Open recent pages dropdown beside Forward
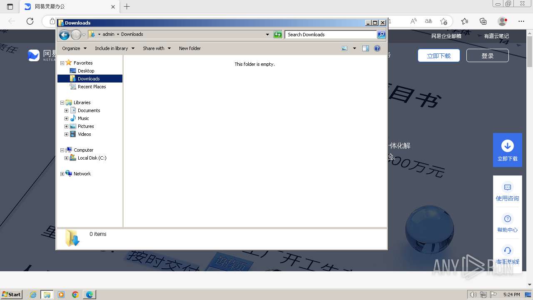Image resolution: width=533 pixels, height=300 pixels. 84,35
